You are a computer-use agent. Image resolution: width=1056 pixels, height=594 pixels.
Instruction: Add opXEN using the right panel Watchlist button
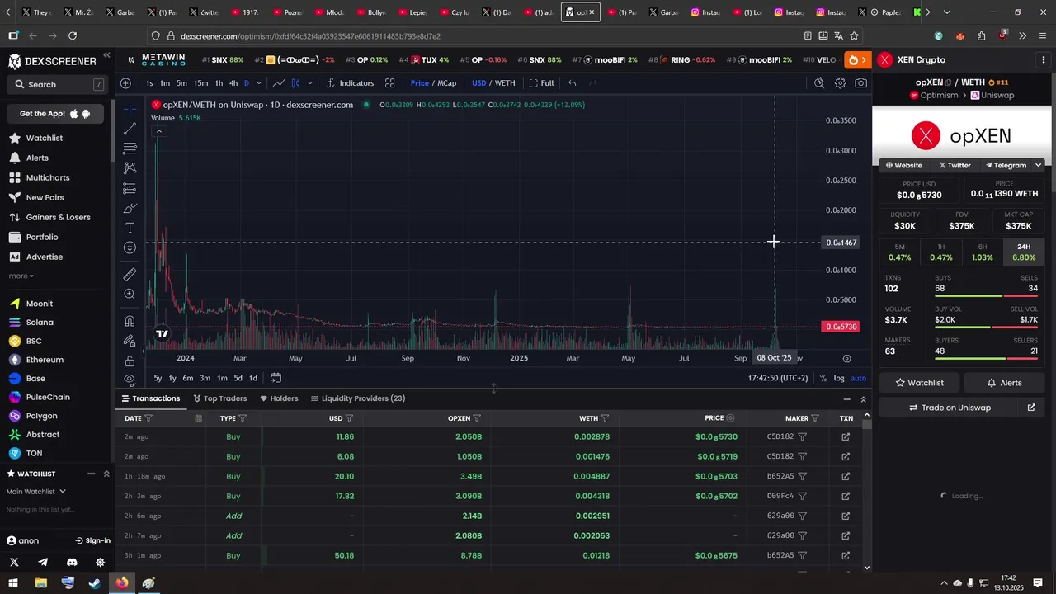(x=920, y=383)
